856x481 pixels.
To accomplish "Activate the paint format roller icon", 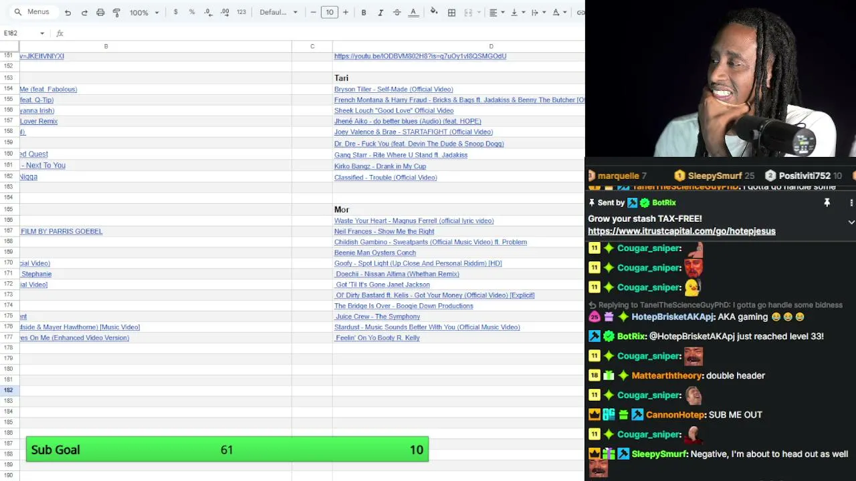I will pyautogui.click(x=116, y=12).
